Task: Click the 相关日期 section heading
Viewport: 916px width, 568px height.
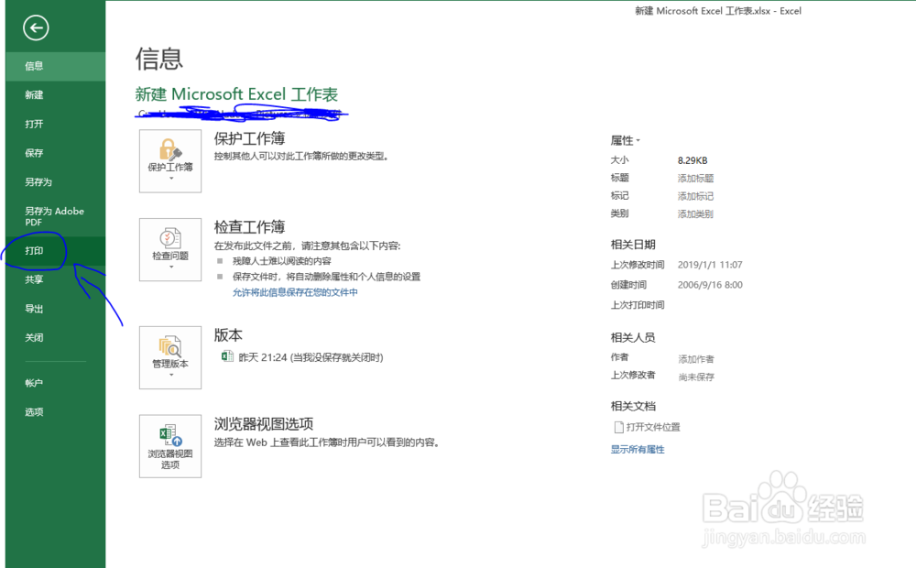Action: click(633, 245)
